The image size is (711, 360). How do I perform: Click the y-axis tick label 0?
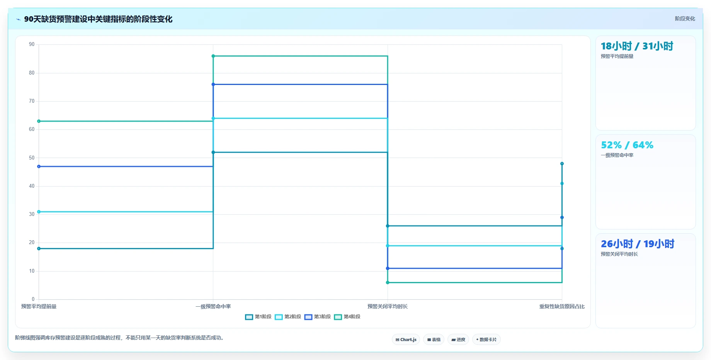click(x=33, y=299)
